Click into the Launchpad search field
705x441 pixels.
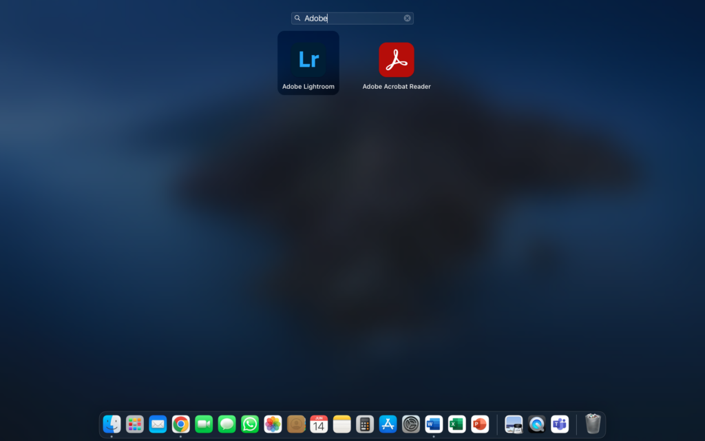click(x=352, y=19)
